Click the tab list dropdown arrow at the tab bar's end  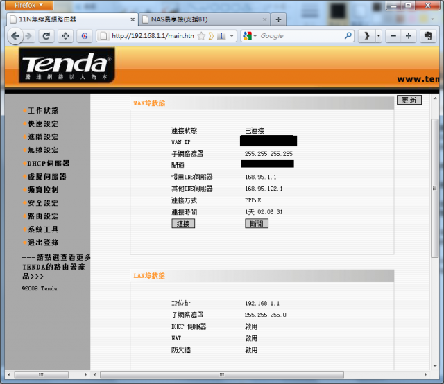tap(432, 19)
